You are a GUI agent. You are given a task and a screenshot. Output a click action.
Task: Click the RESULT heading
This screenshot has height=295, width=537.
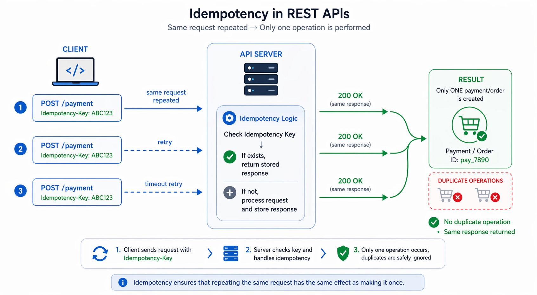point(471,79)
